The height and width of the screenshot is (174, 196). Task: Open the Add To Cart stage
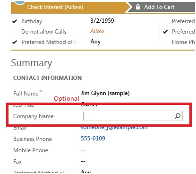pos(159,7)
